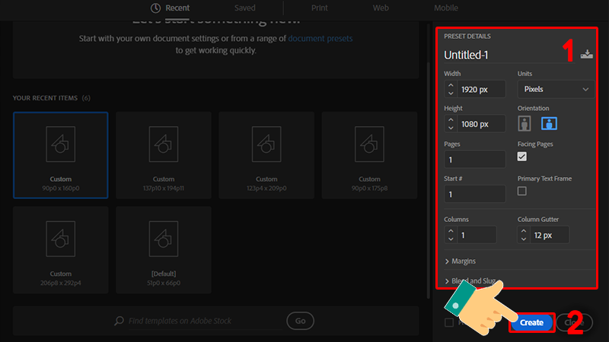Click the Untitled-1 document name field
This screenshot has width=609, height=342.
tap(502, 55)
